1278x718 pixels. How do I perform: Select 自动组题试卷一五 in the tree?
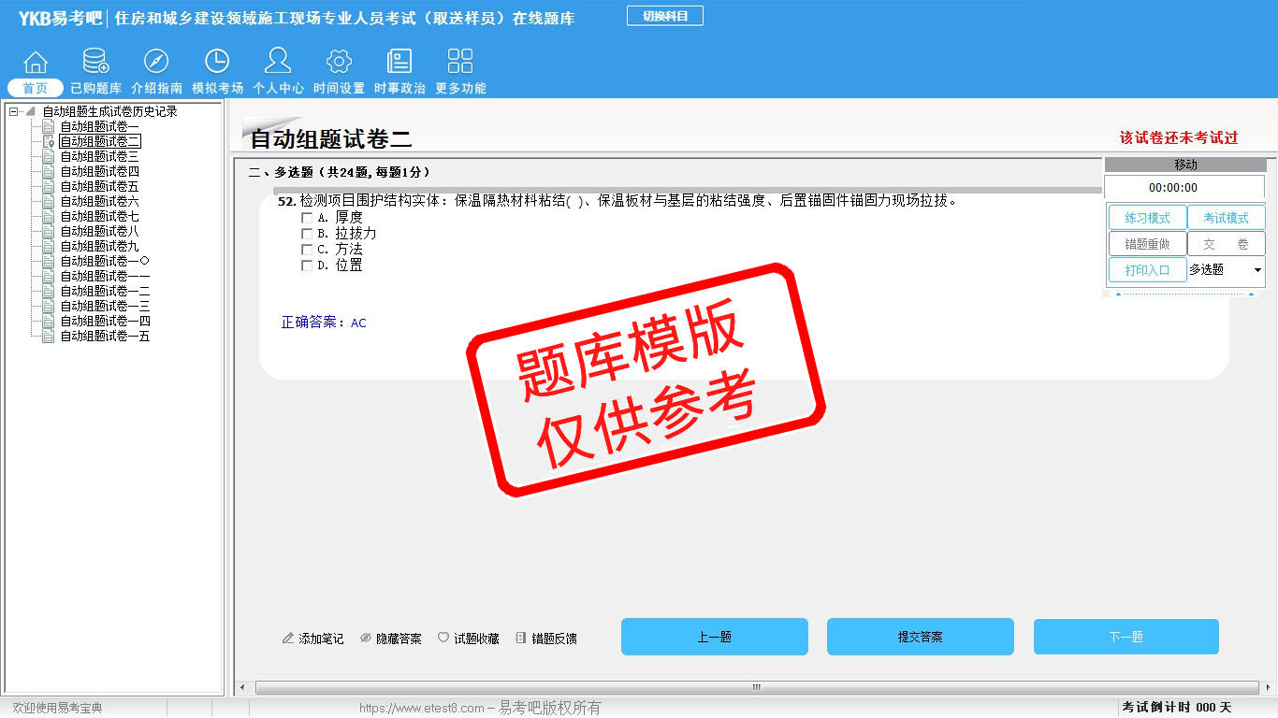coord(105,336)
